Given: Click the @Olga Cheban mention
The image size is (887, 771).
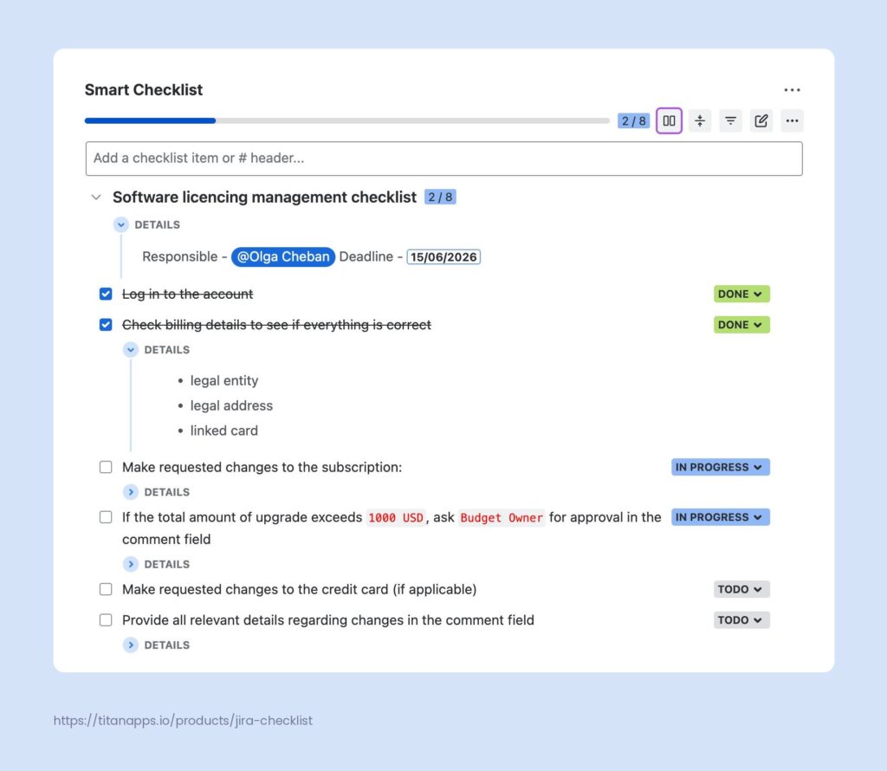Looking at the screenshot, I should click(x=282, y=256).
